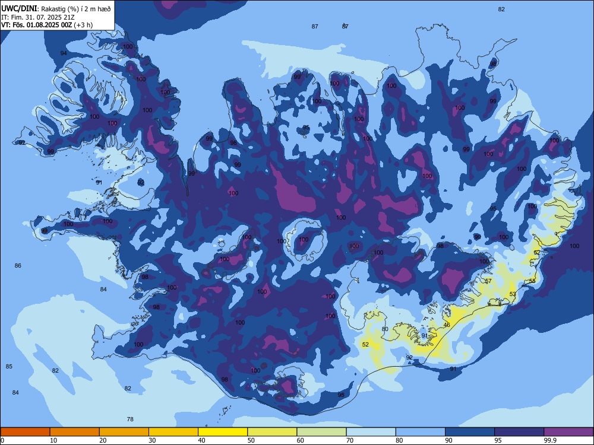Pick the light green 60–70 legend swatch

click(321, 432)
